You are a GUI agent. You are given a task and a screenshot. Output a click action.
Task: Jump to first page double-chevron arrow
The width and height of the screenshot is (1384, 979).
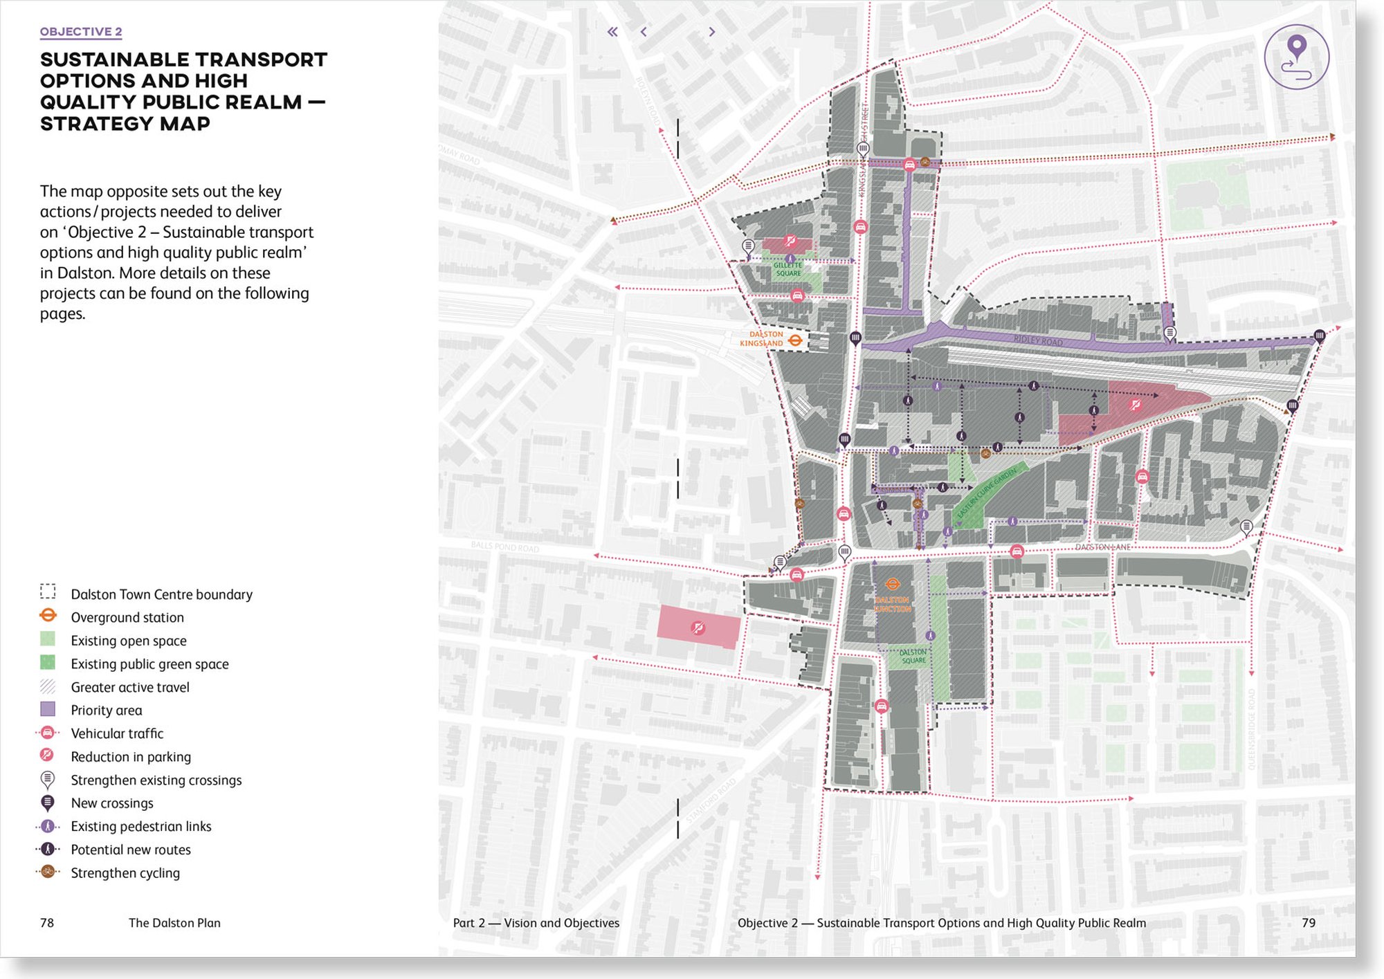point(612,32)
